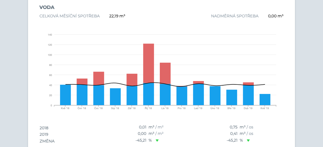Click the CELKOVÁ MĚSÍČNÍ SPOTŘEBA label
323x147 pixels.
(x=70, y=16)
